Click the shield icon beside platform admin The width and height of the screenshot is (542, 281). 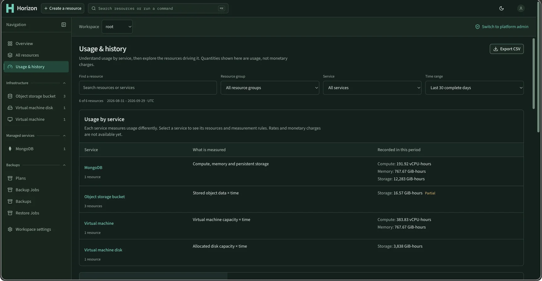coord(477,27)
